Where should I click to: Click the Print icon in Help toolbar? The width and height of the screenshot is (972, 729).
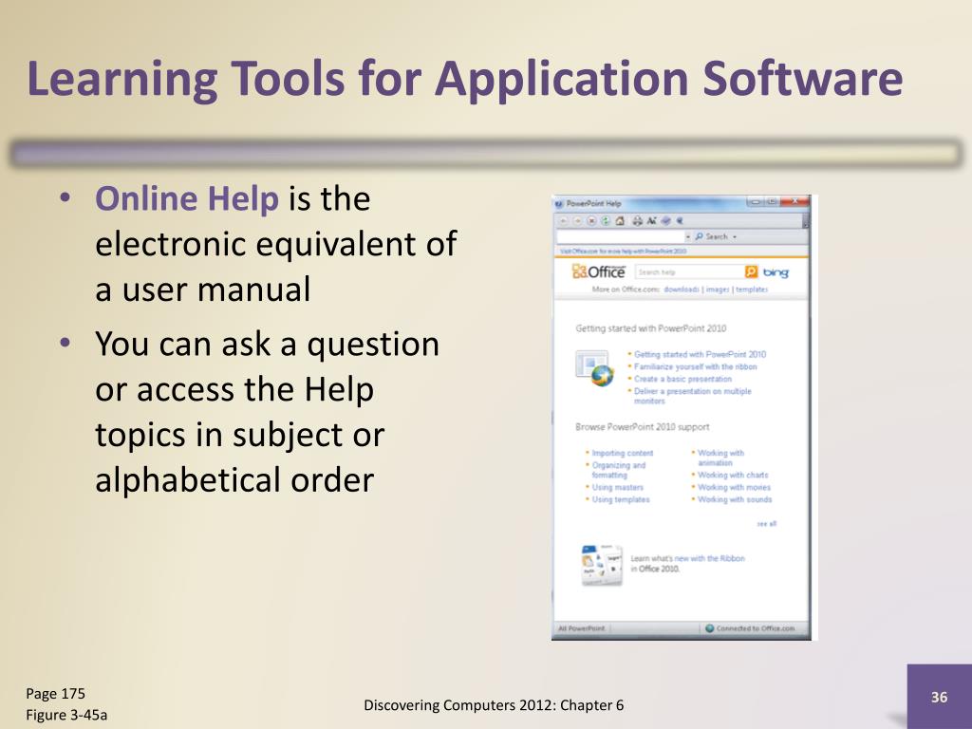coord(637,220)
